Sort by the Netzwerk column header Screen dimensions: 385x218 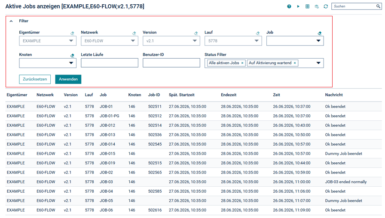coord(45,95)
